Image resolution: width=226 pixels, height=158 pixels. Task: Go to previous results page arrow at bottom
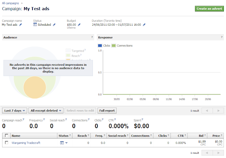pyautogui.click(x=207, y=153)
